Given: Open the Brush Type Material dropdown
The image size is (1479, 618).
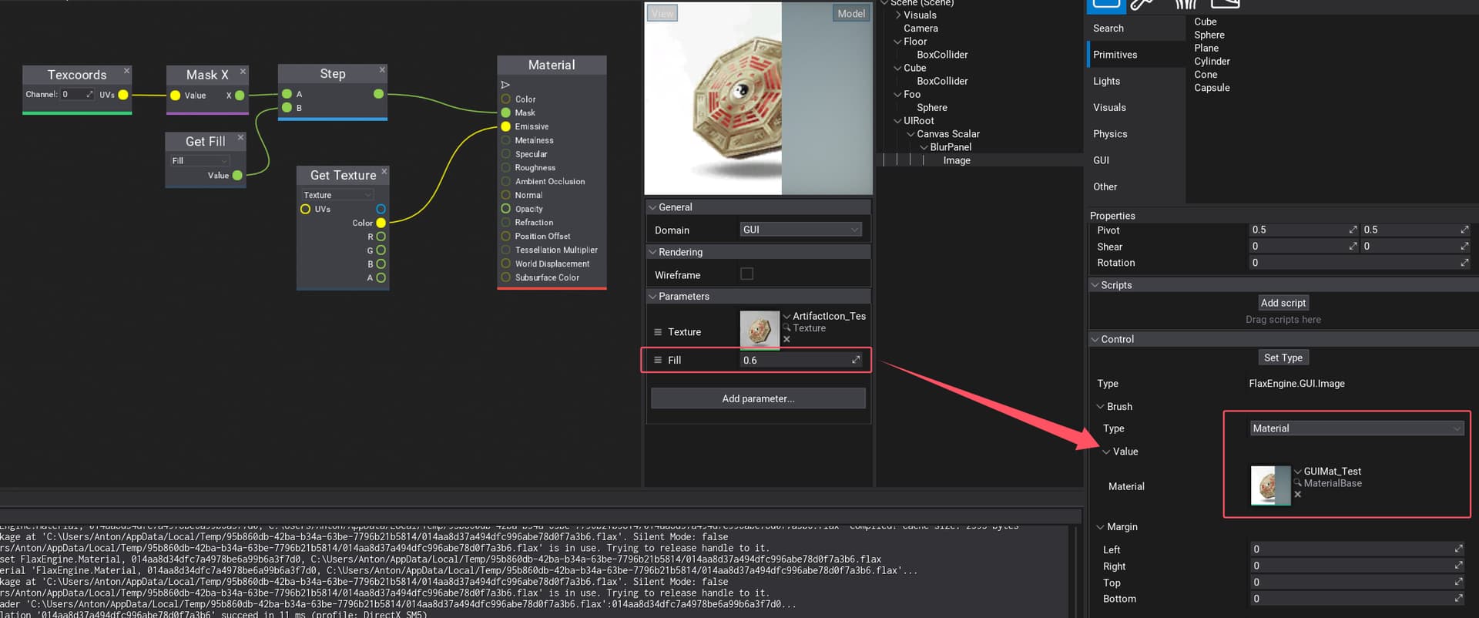Looking at the screenshot, I should (1356, 428).
